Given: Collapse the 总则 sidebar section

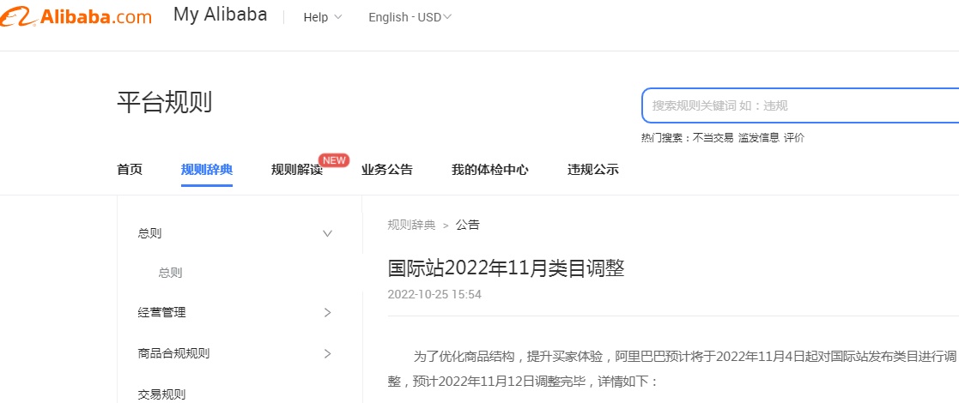Looking at the screenshot, I should point(326,233).
